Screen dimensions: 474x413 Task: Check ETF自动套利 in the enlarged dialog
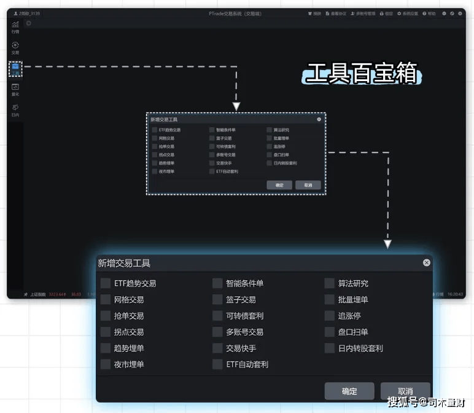[x=217, y=364]
